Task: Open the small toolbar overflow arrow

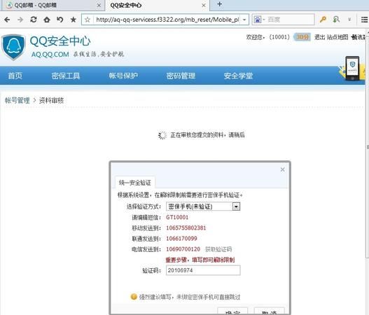Action: [x=349, y=20]
